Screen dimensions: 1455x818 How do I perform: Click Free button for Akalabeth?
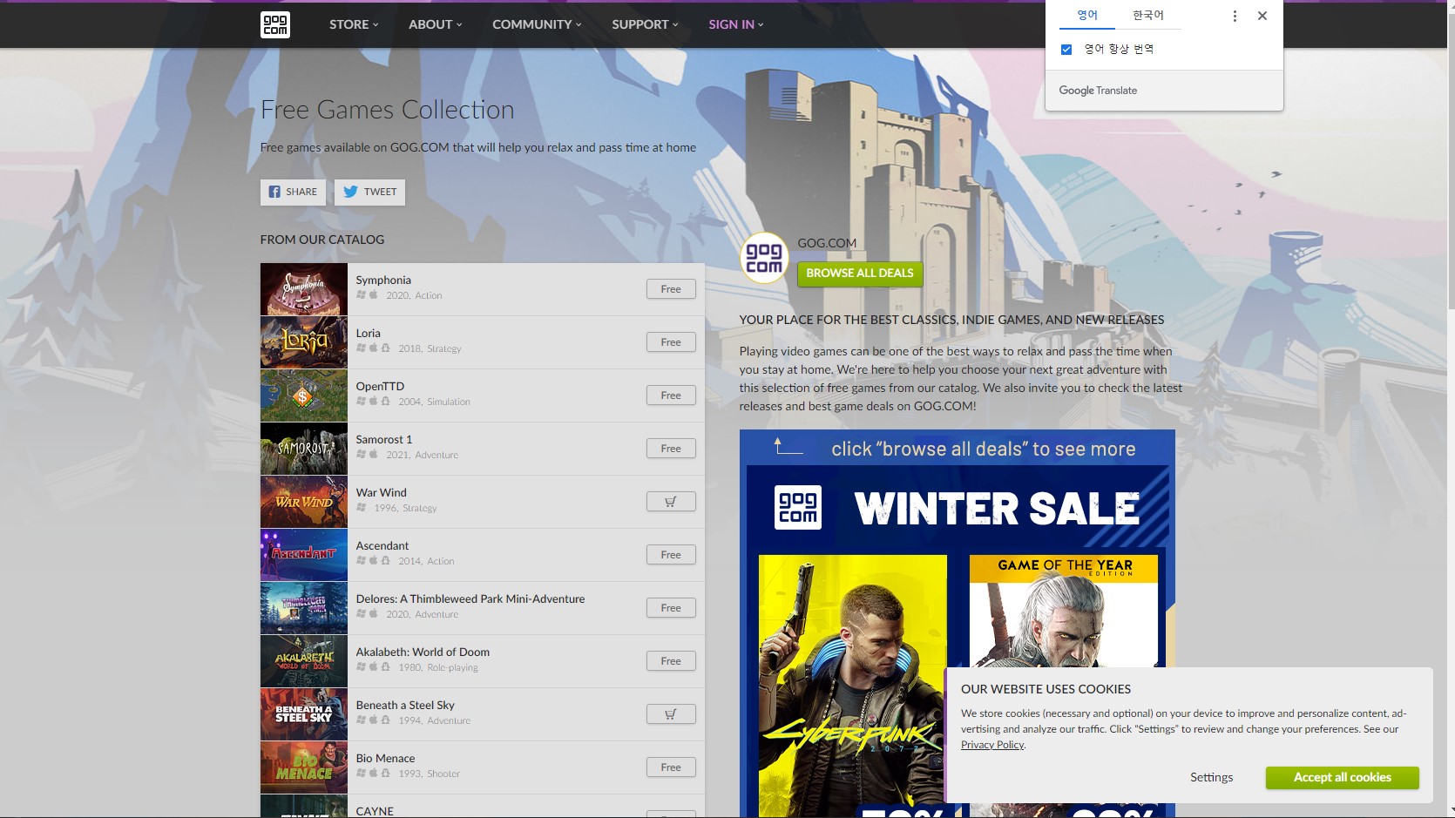point(671,661)
